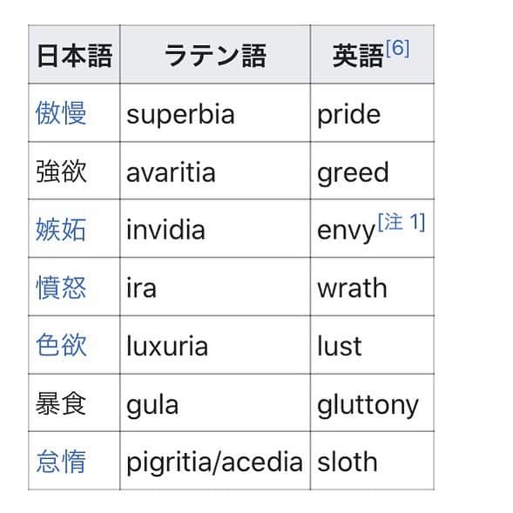Click the word sloth
513x513 pixels.
pos(348,462)
